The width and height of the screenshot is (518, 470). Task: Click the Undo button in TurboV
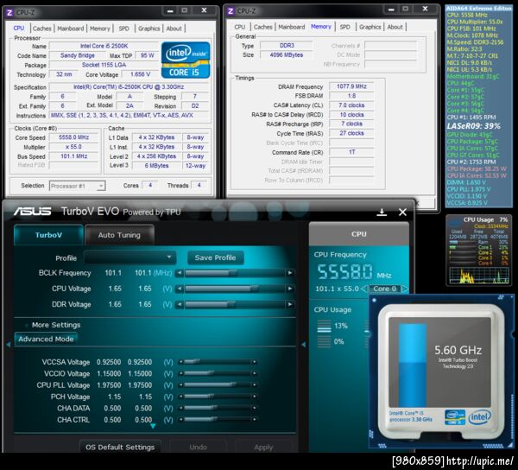[x=199, y=447]
